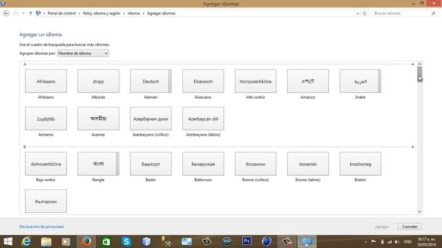Open the active Control Panel taskbar icon
Screen dimensions: 442x248
pyautogui.click(x=307, y=242)
